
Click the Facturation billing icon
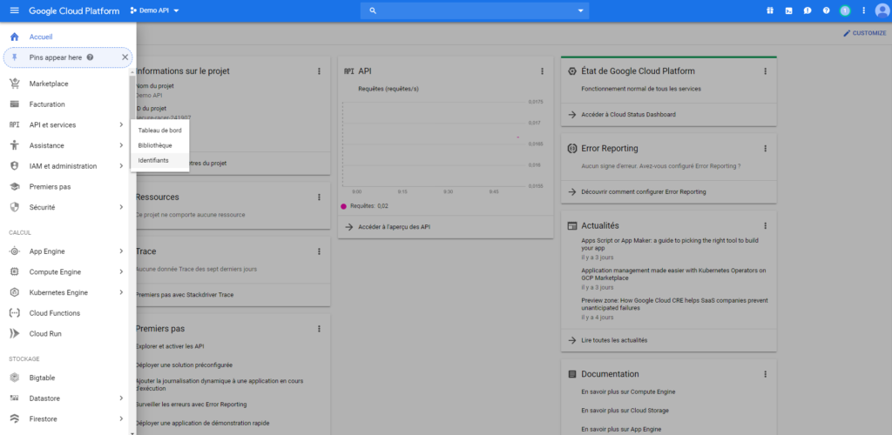coord(14,104)
